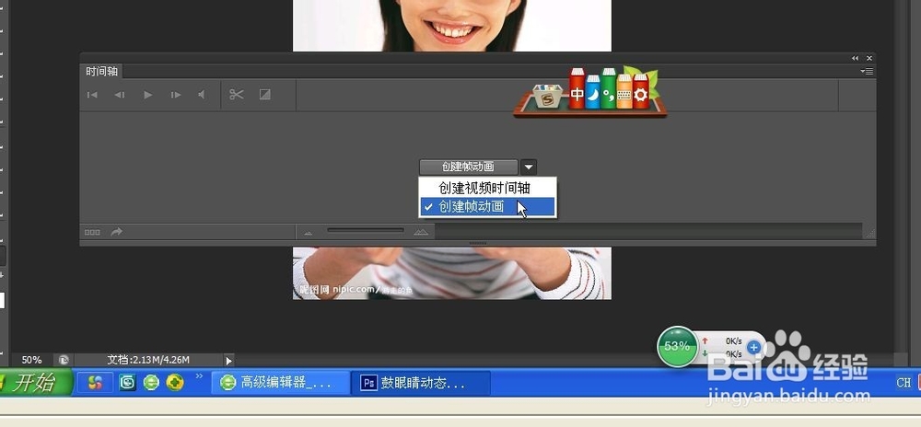Click status bar icon beside 50%

click(x=64, y=360)
